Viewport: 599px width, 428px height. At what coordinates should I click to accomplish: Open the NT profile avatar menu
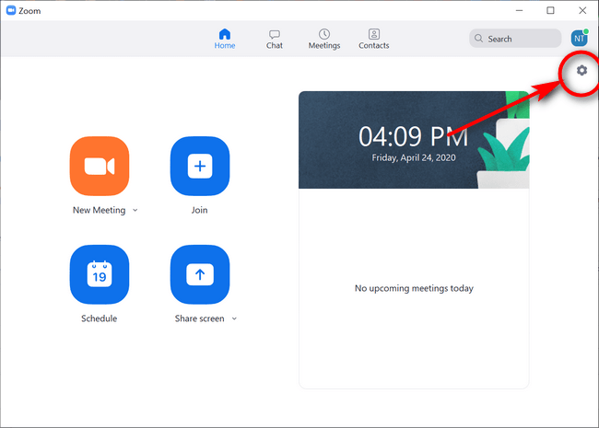[579, 38]
